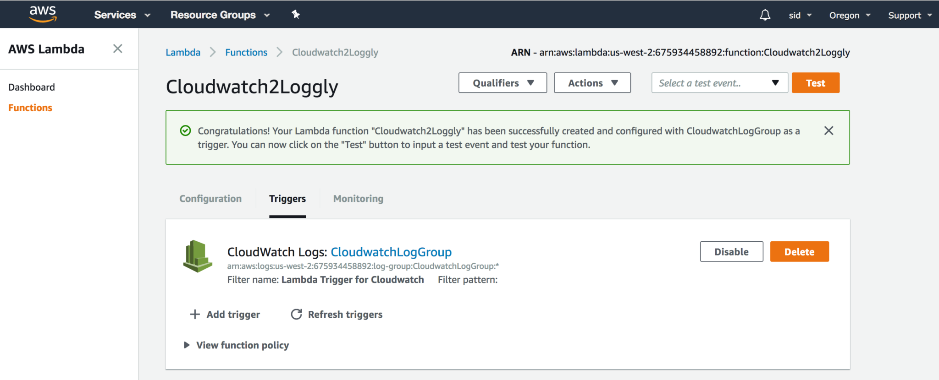Click the Add trigger plus icon
The width and height of the screenshot is (939, 380).
195,314
